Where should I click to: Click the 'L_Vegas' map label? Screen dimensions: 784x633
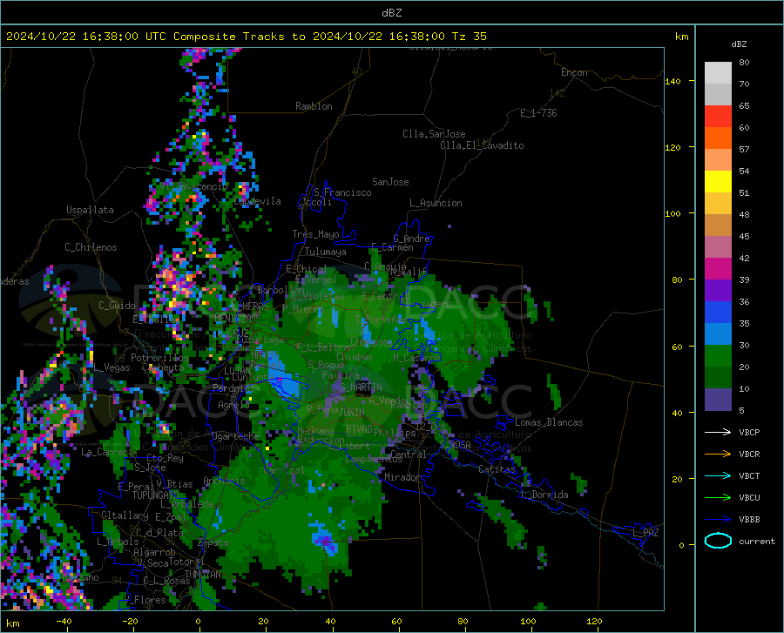click(112, 367)
